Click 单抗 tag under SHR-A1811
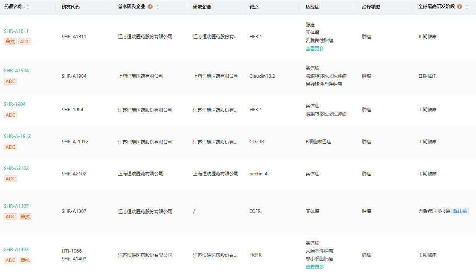The image size is (476, 277). (10, 42)
